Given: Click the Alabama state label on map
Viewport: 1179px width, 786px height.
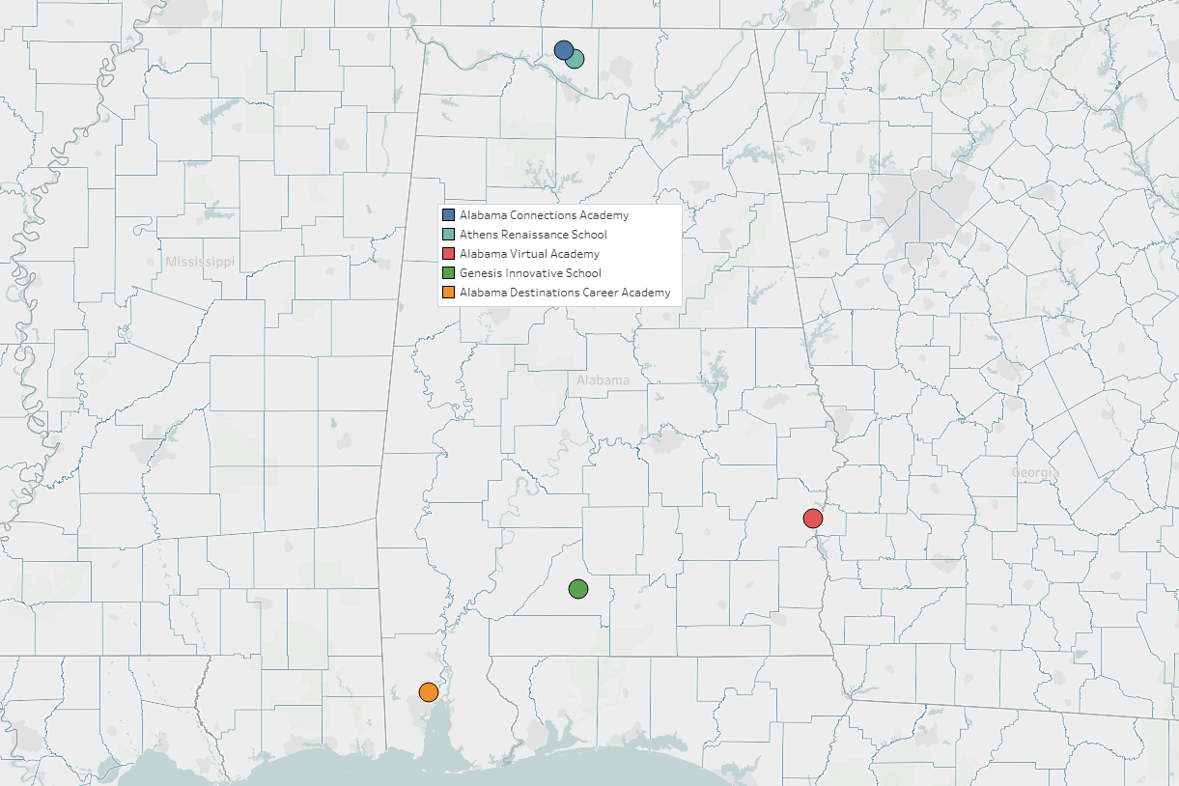Looking at the screenshot, I should 604,380.
